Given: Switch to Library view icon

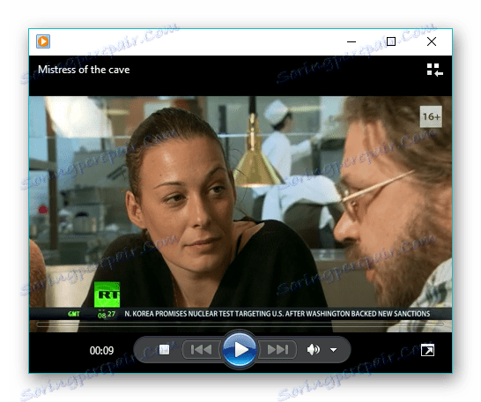Looking at the screenshot, I should (x=434, y=70).
